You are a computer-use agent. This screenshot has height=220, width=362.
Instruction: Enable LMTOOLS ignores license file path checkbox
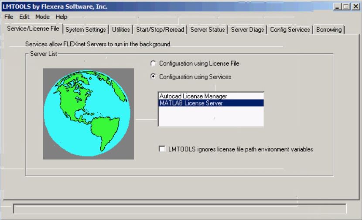click(x=162, y=149)
